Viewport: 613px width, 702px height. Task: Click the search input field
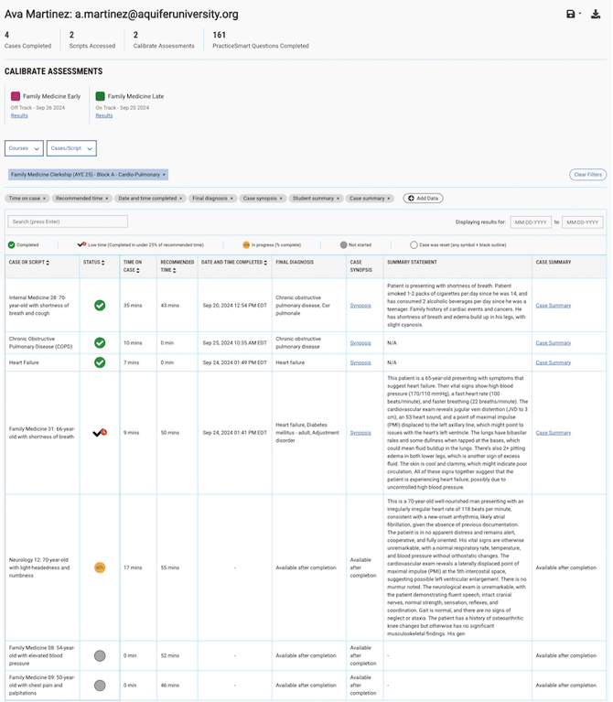pyautogui.click(x=68, y=221)
